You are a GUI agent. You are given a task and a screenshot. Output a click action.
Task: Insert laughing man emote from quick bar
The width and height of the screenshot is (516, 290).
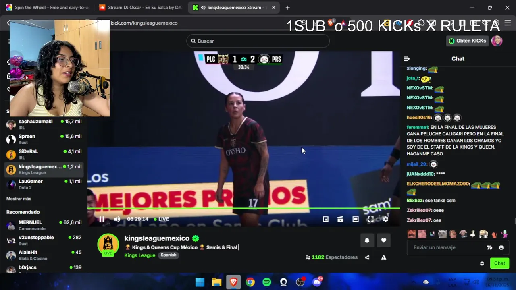pos(411,234)
